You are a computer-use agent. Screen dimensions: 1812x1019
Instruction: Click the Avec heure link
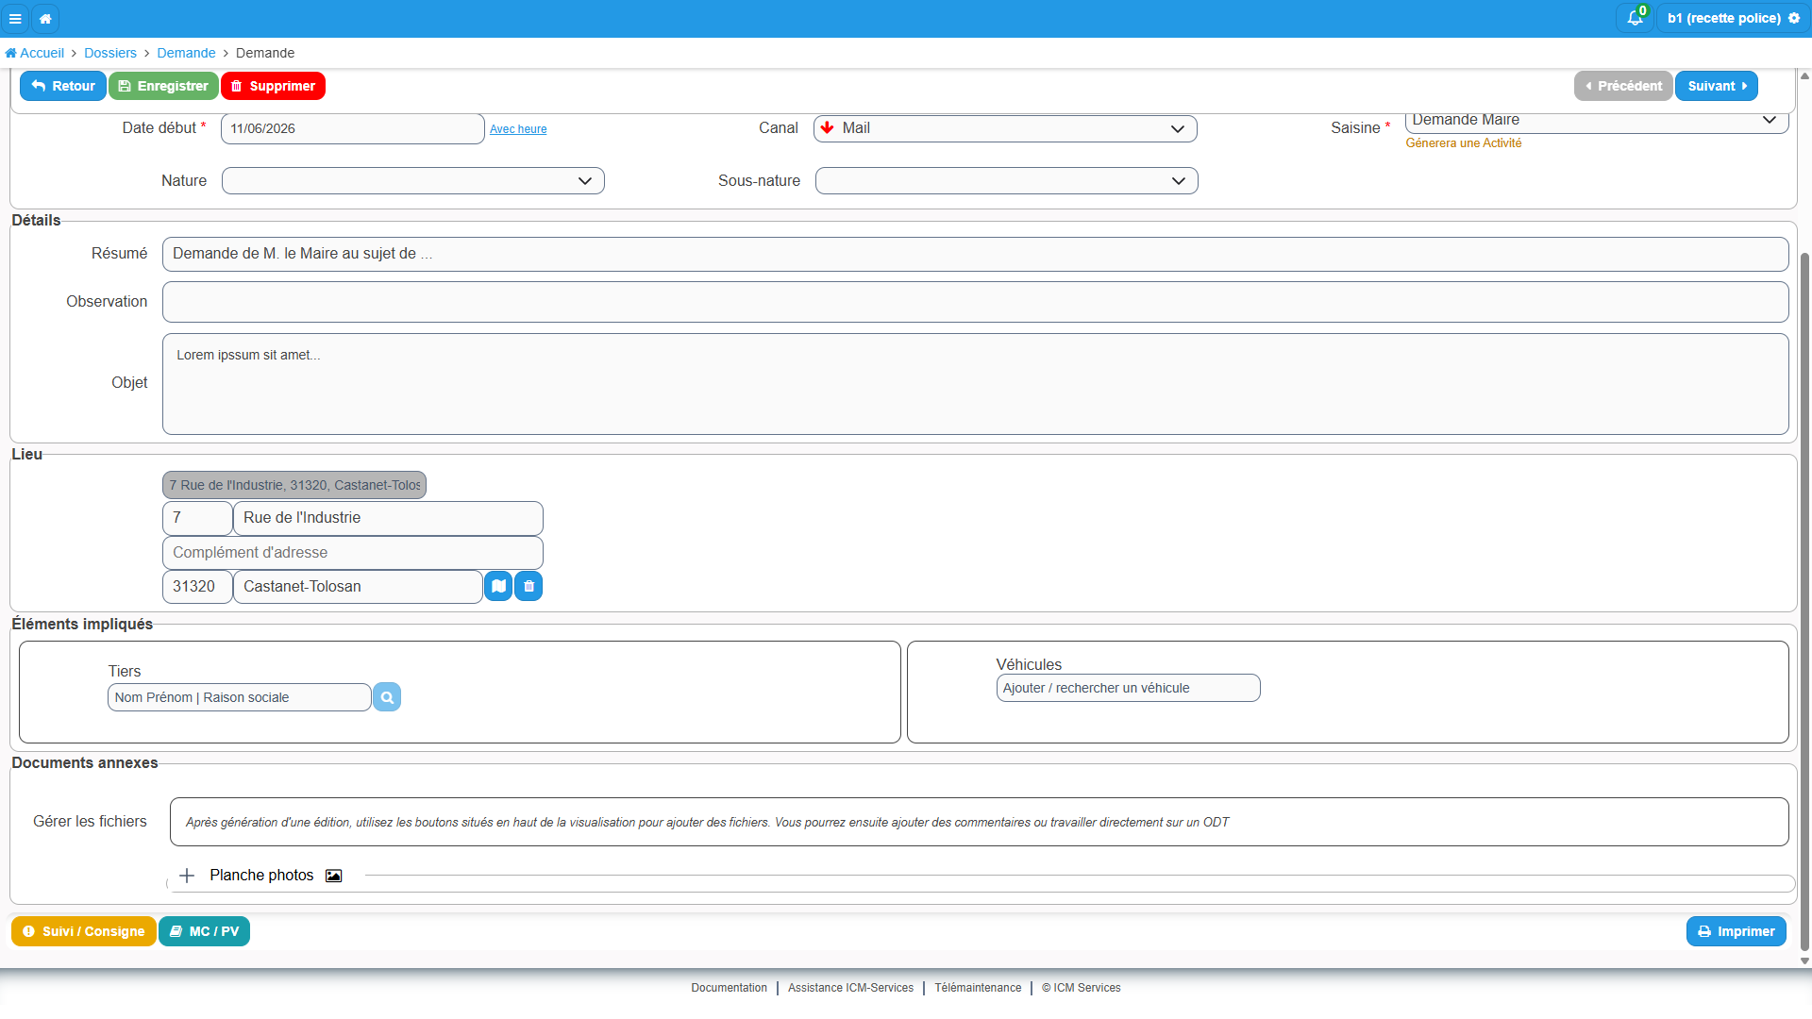(518, 129)
